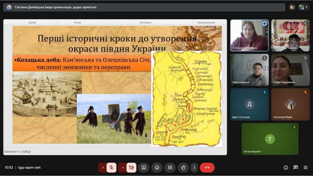Open video settings arrow next to camera
Screen dimensions: 313x176
pyautogui.click(x=123, y=167)
